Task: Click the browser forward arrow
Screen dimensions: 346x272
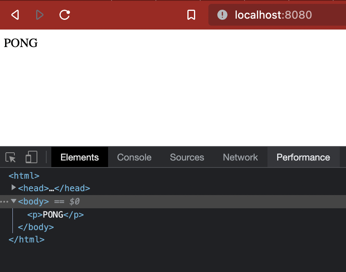Action: coord(39,15)
